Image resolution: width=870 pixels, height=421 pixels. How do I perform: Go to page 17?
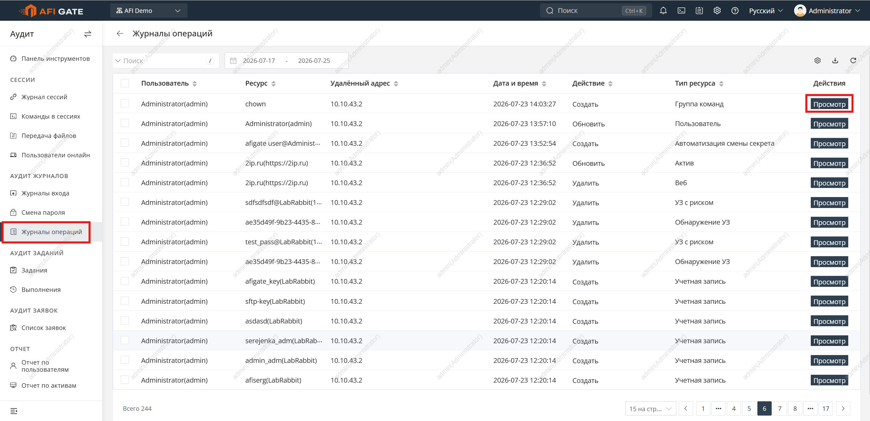826,408
